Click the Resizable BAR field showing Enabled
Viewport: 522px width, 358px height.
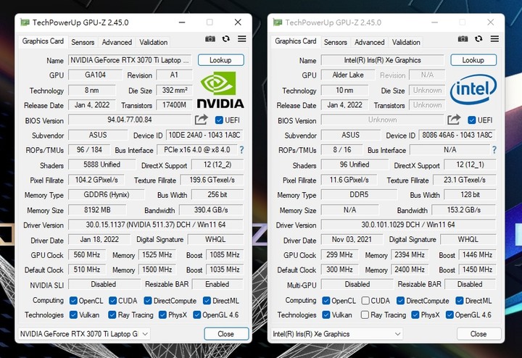(x=217, y=285)
